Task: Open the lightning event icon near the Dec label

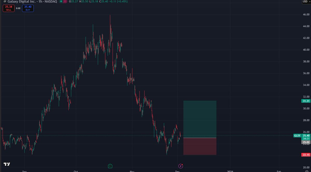Action: [x=180, y=166]
